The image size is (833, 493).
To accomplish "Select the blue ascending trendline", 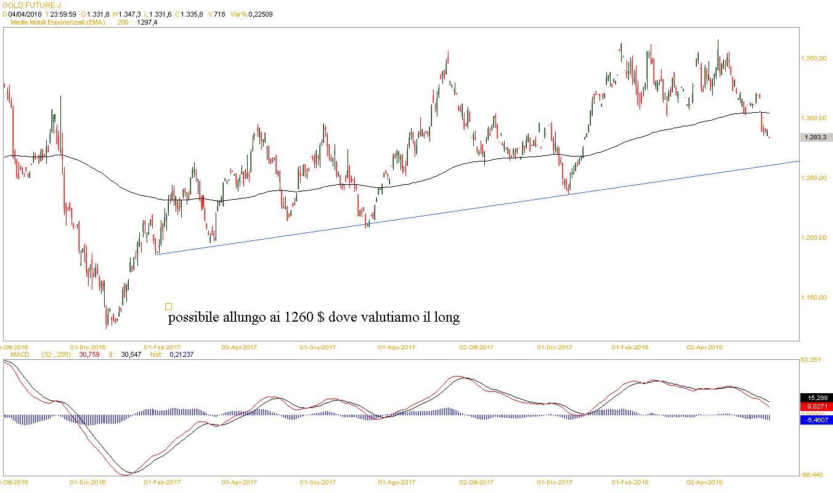I will tap(477, 208).
